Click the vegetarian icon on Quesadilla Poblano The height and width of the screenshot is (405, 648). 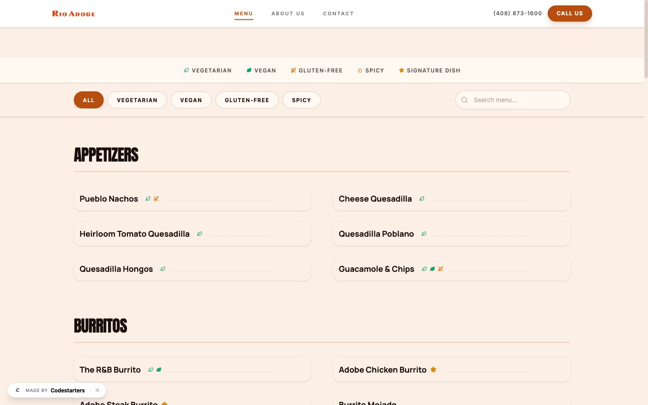coord(424,234)
